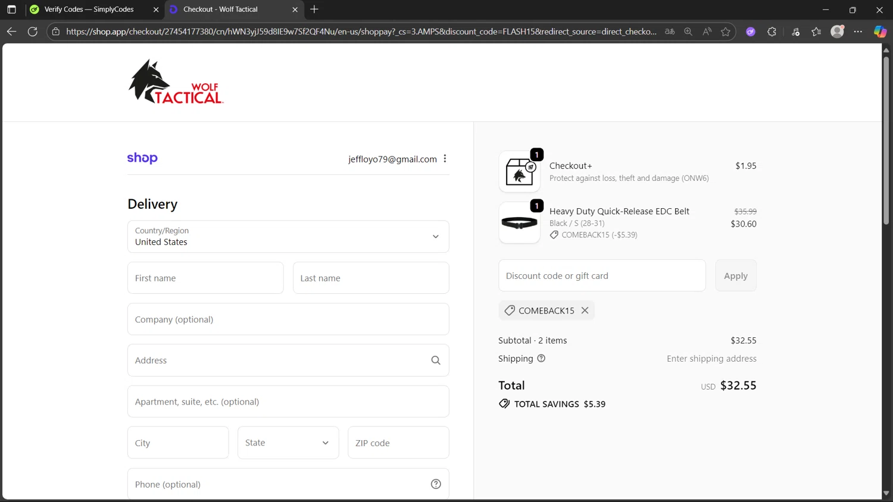Open the Favorites list icon
Viewport: 893px width, 502px height.
[x=816, y=32]
